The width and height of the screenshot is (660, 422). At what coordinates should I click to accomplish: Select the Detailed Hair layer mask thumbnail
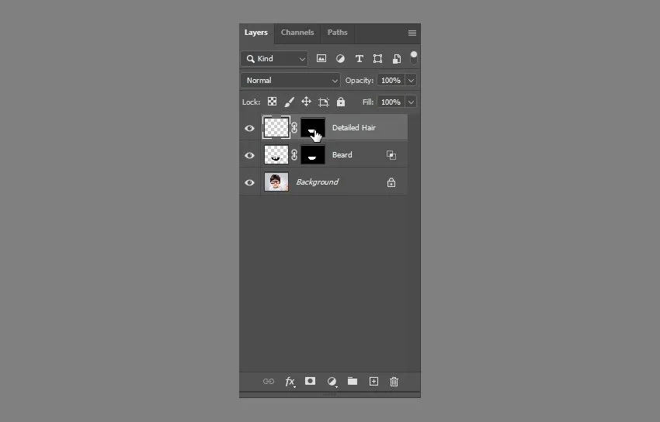(x=313, y=127)
